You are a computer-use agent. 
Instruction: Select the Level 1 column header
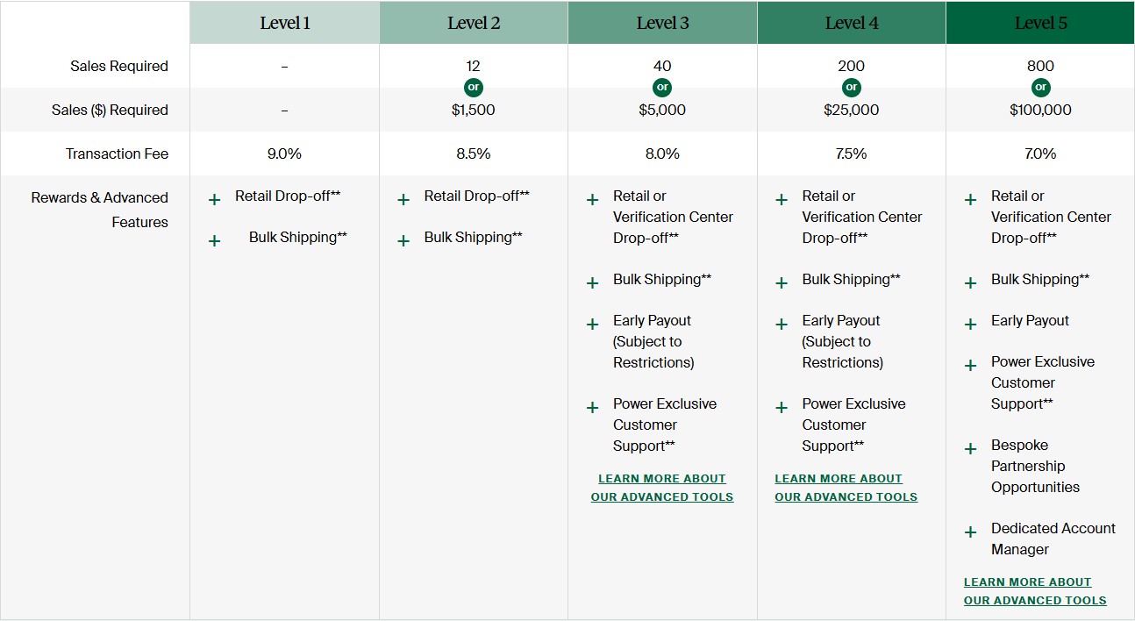(x=285, y=23)
